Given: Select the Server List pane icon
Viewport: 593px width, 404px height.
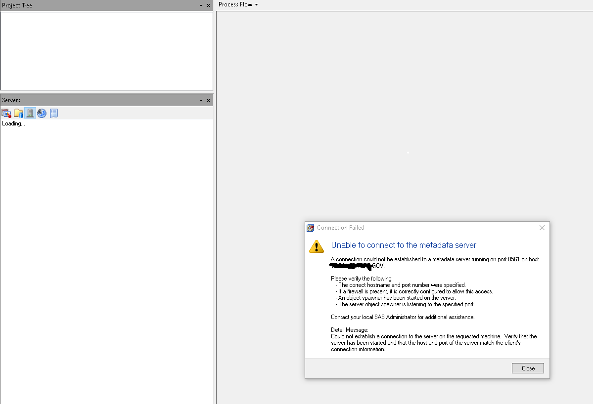Looking at the screenshot, I should 30,113.
